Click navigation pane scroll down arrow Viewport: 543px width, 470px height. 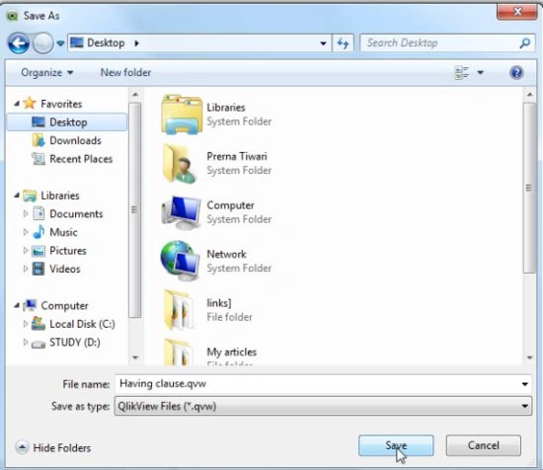(135, 357)
